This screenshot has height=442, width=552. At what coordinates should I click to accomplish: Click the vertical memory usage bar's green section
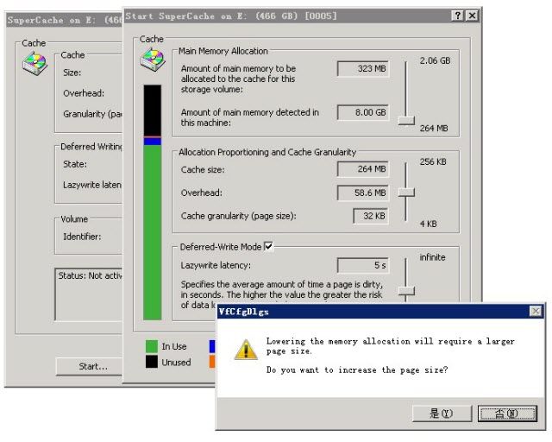tap(153, 232)
